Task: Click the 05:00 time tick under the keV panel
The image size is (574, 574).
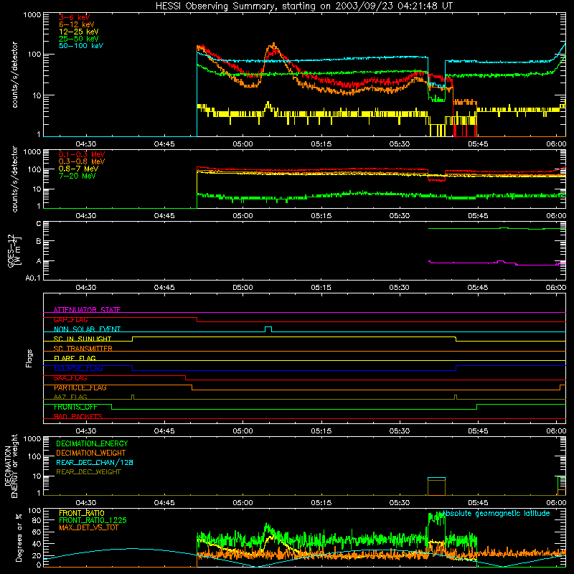Action: pyautogui.click(x=243, y=144)
